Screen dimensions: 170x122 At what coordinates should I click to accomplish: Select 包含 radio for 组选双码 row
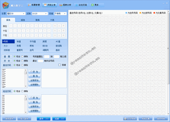point(15,91)
